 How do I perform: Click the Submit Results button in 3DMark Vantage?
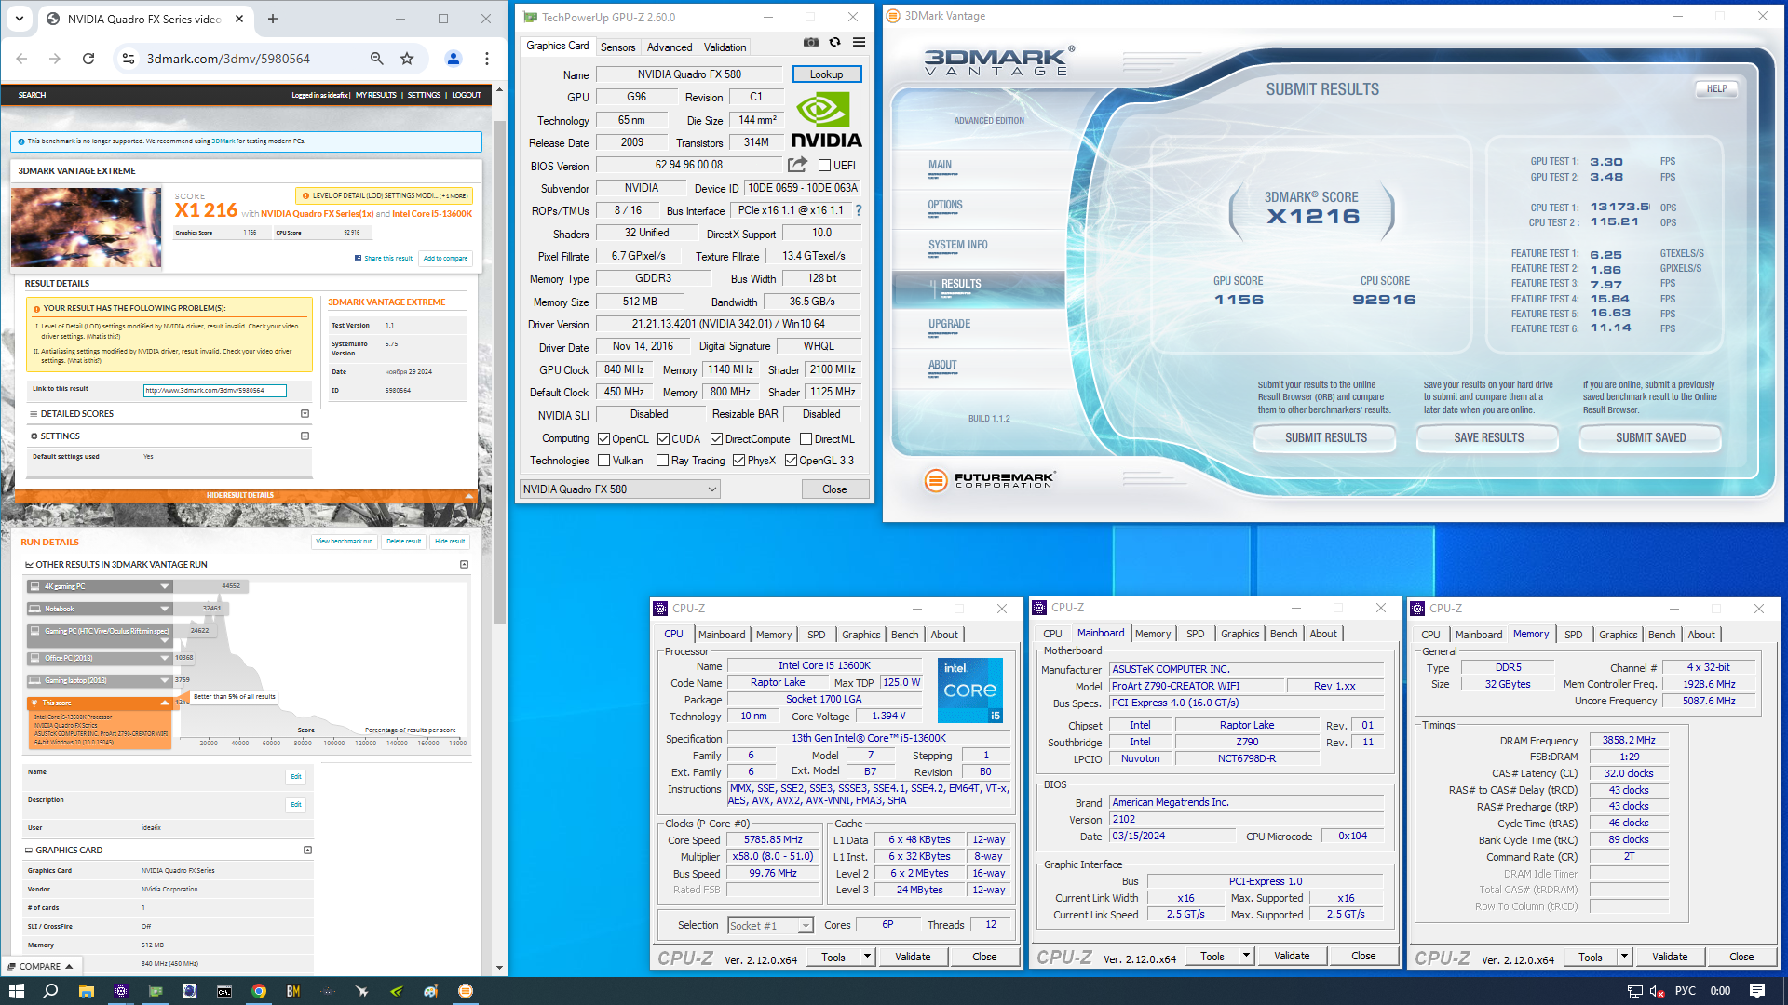pos(1325,438)
